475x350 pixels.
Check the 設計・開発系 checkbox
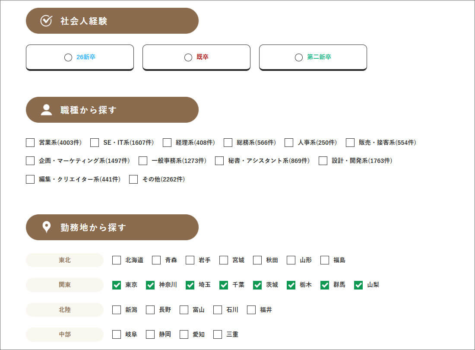pyautogui.click(x=323, y=161)
